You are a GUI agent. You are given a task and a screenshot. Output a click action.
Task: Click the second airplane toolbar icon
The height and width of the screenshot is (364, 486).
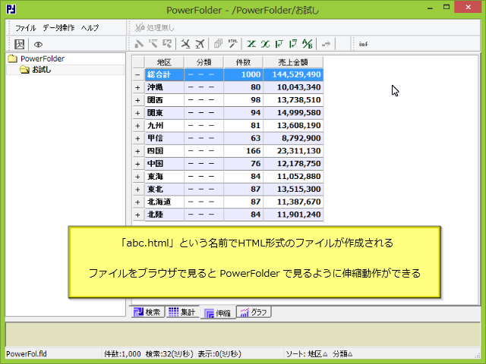point(200,44)
